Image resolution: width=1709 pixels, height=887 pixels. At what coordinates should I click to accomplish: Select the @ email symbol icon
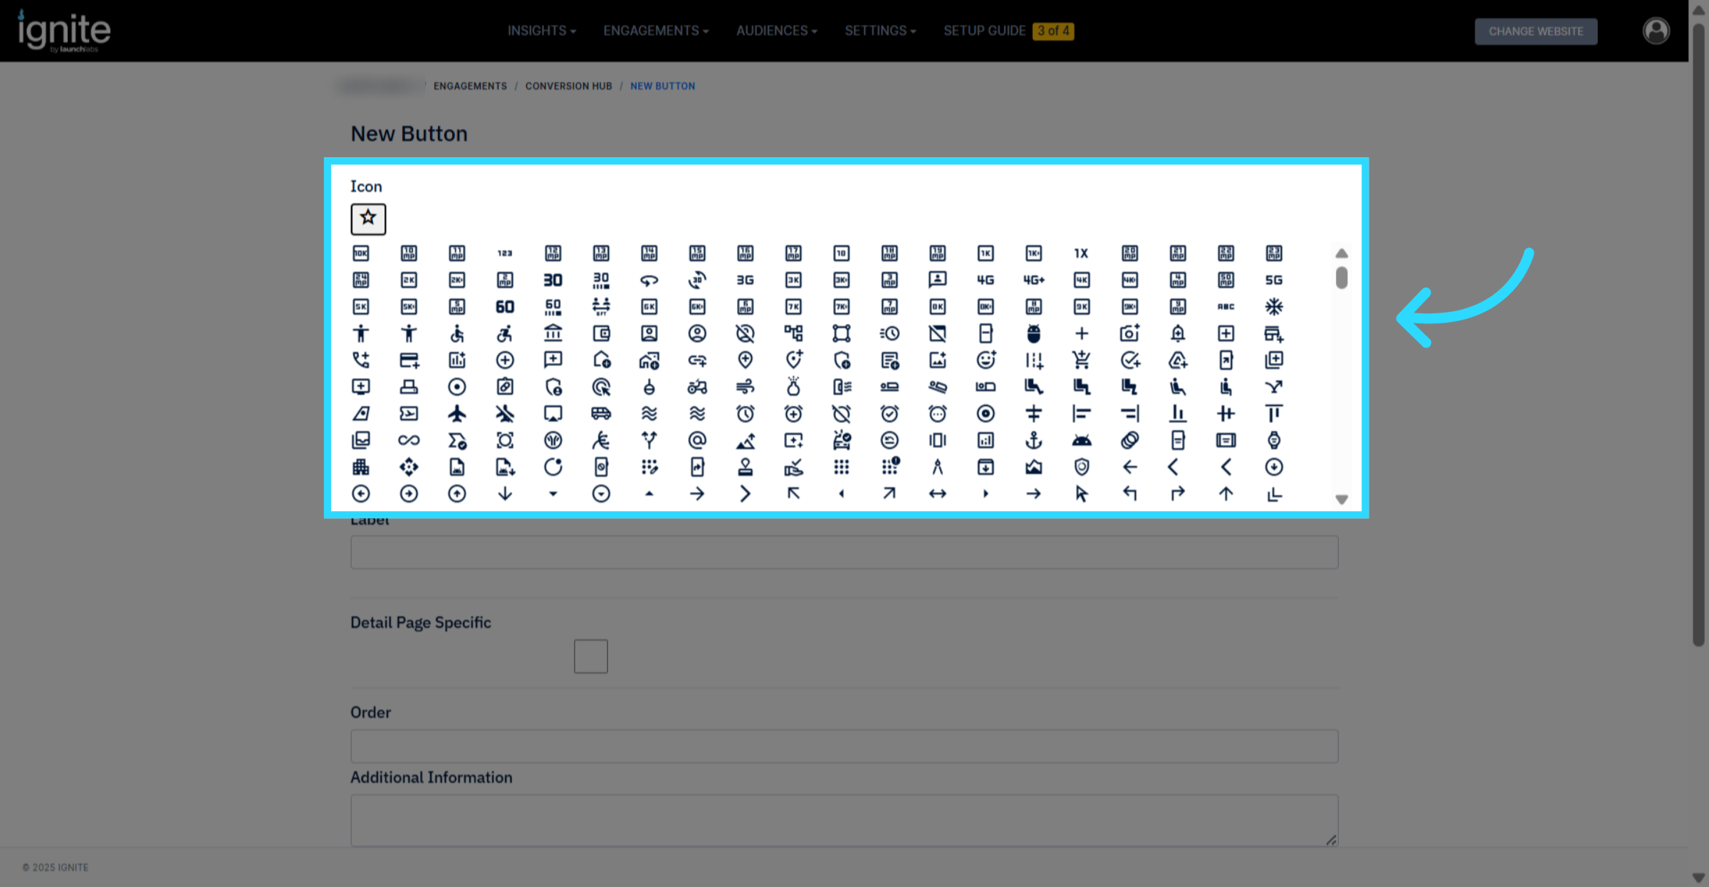coord(696,440)
